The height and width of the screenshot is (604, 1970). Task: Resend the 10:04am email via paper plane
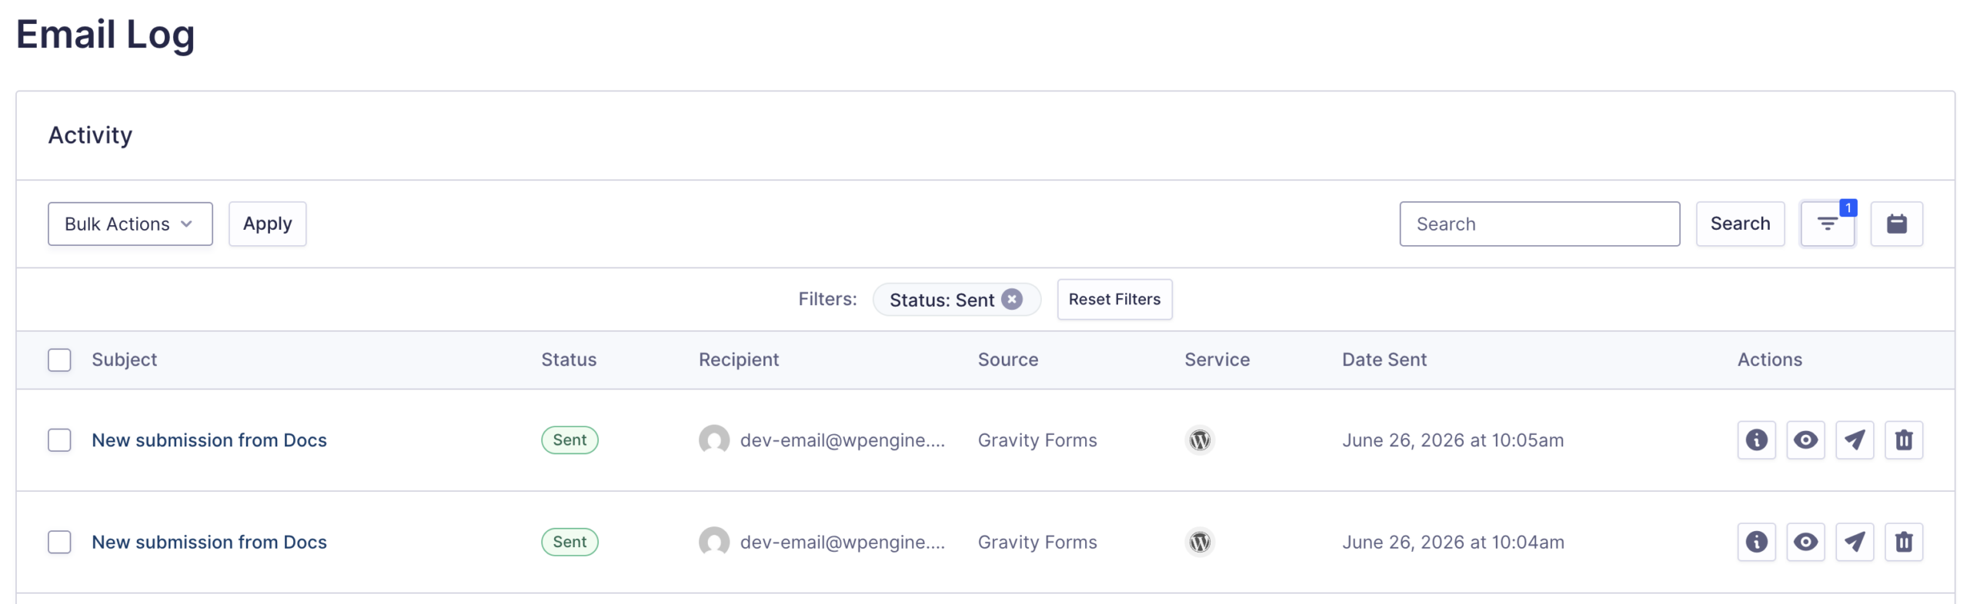pos(1855,542)
